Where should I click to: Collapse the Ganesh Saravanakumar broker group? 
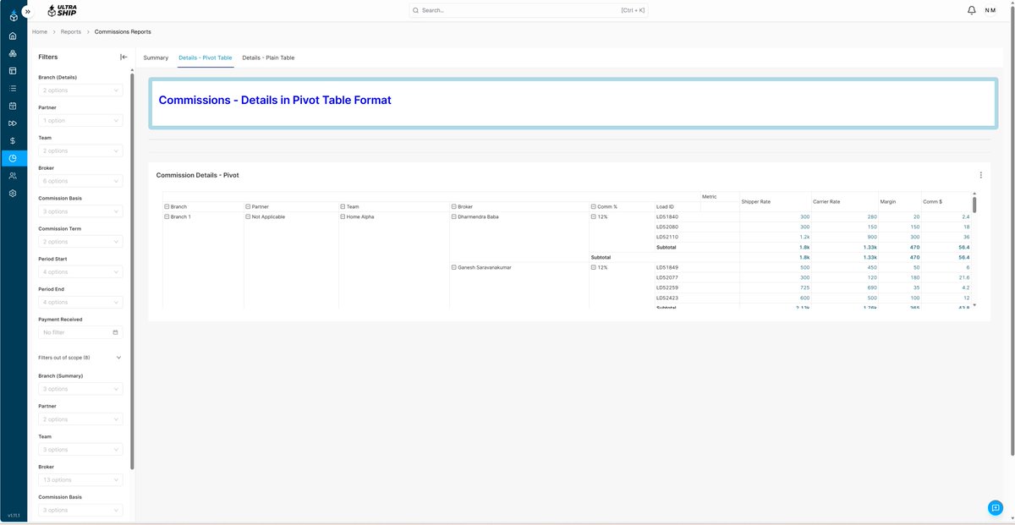tap(454, 267)
